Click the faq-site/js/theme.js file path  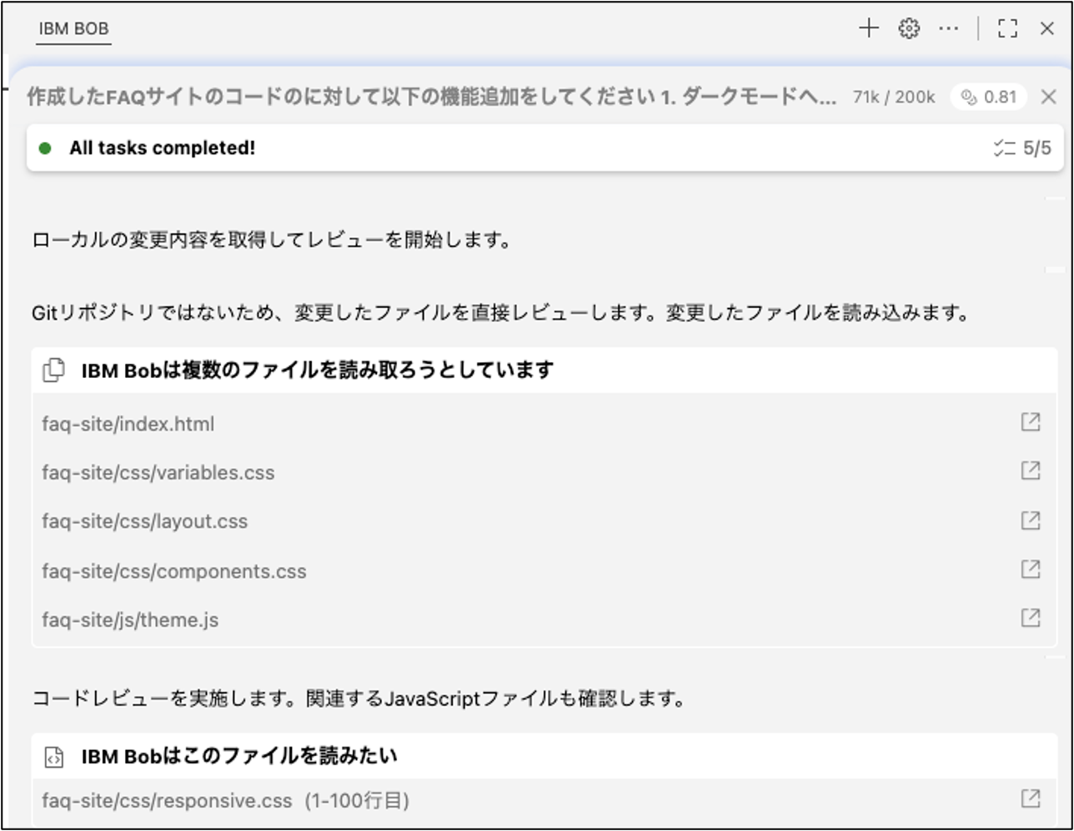point(130,620)
